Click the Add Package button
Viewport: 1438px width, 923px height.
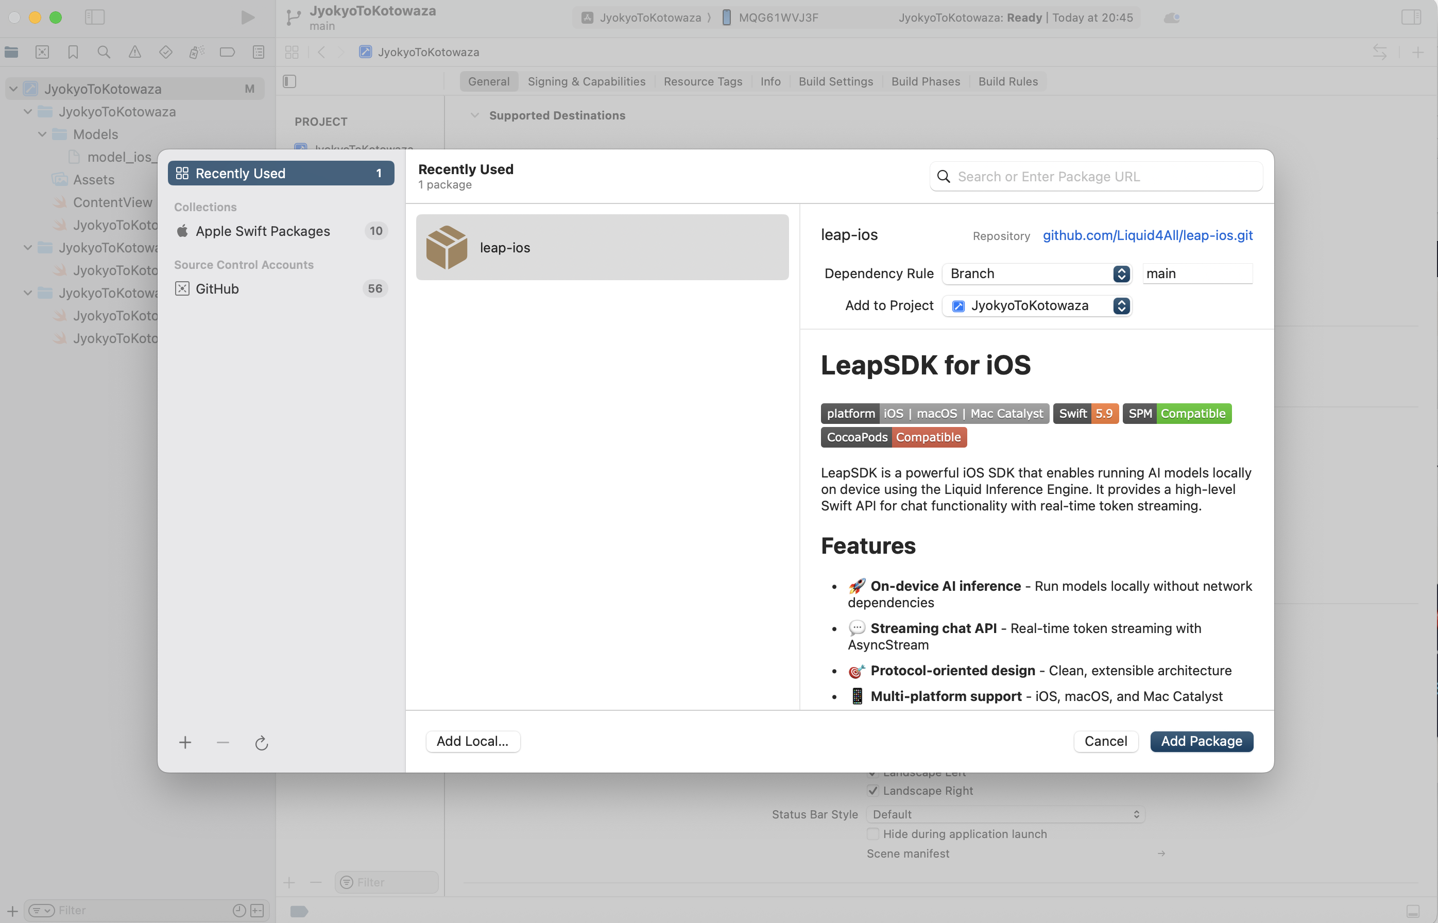tap(1201, 741)
